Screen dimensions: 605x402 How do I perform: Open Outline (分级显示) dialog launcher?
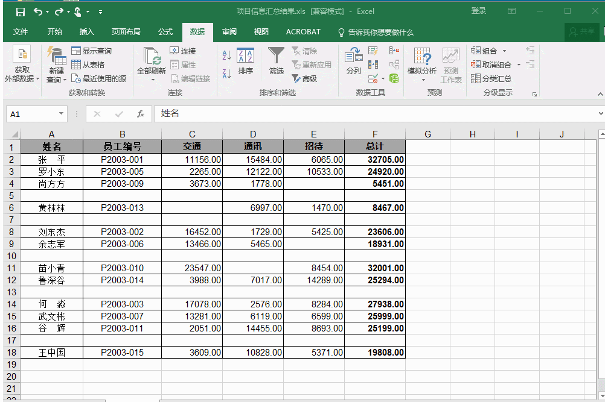pos(534,94)
